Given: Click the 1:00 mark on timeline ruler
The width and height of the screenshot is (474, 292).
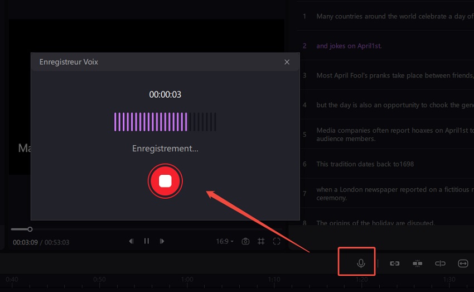Looking at the screenshot, I should click(187, 279).
